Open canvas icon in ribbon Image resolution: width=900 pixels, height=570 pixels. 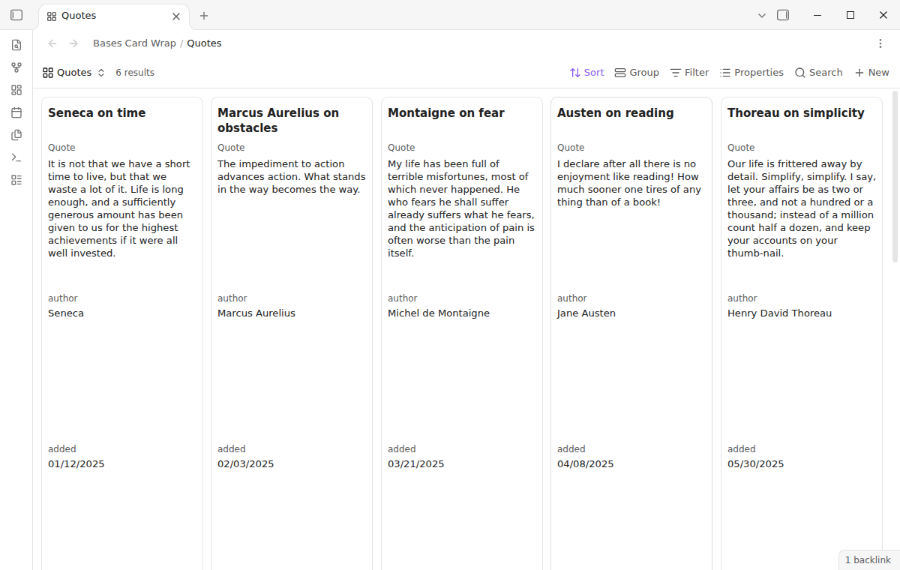tap(16, 90)
